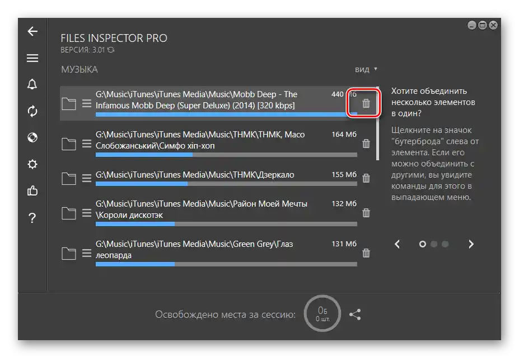Click the 131 Мб size value
The image size is (519, 358).
click(344, 244)
